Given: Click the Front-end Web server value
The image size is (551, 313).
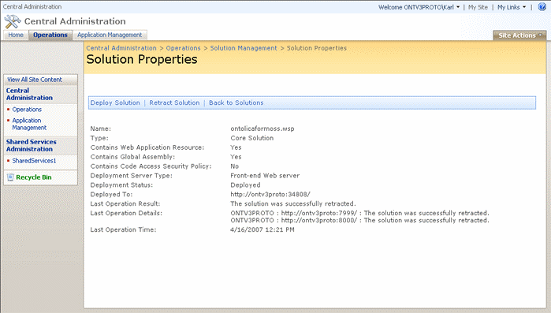Looking at the screenshot, I should [x=265, y=176].
